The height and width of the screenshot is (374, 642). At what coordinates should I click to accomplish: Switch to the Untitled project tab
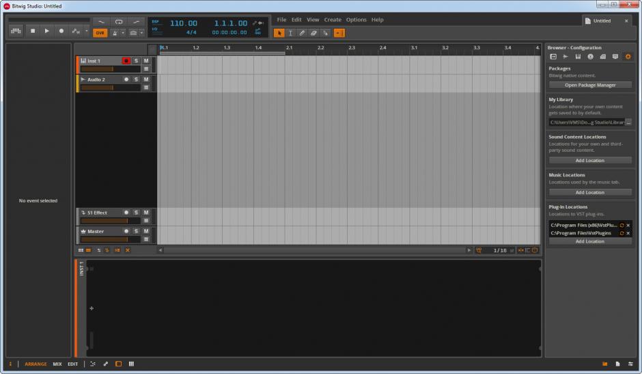tap(602, 21)
